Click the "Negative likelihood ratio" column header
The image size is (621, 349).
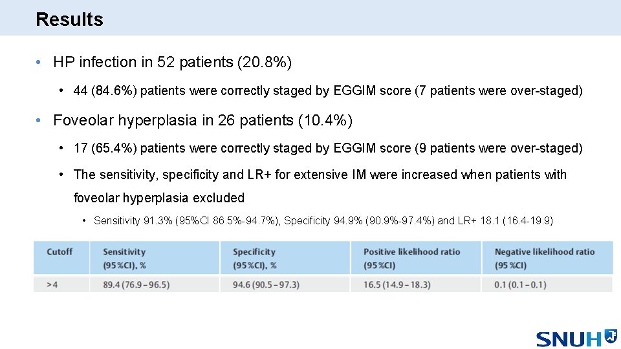click(544, 258)
